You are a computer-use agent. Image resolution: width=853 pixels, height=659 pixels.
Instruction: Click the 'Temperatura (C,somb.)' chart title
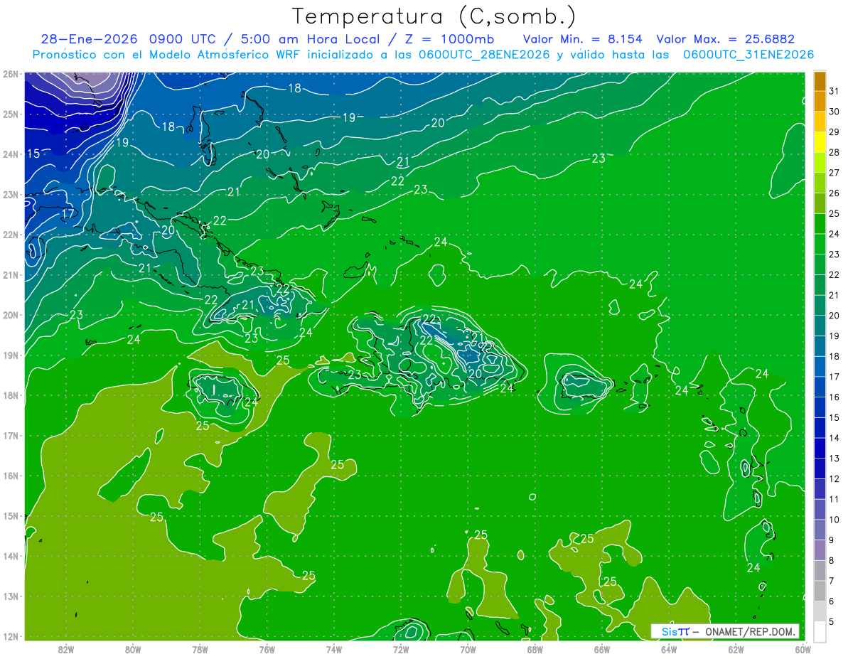coord(434,17)
